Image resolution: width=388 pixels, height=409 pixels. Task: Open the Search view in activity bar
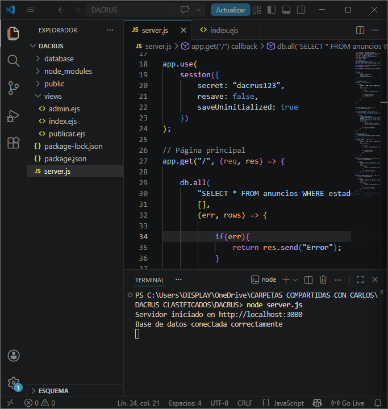13,61
